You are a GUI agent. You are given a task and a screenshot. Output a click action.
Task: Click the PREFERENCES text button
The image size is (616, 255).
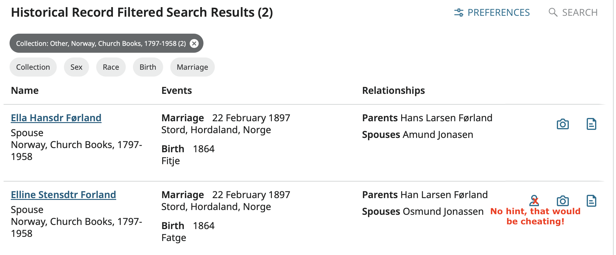[498, 13]
